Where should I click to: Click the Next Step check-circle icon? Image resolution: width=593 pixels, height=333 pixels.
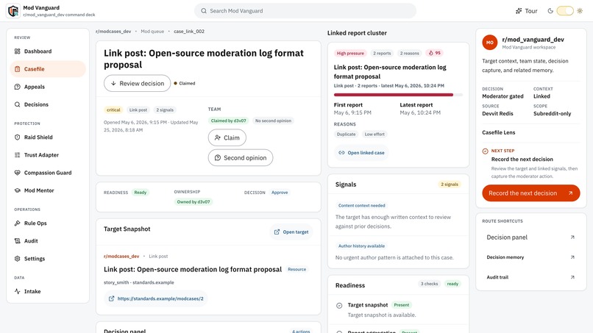pyautogui.click(x=486, y=151)
